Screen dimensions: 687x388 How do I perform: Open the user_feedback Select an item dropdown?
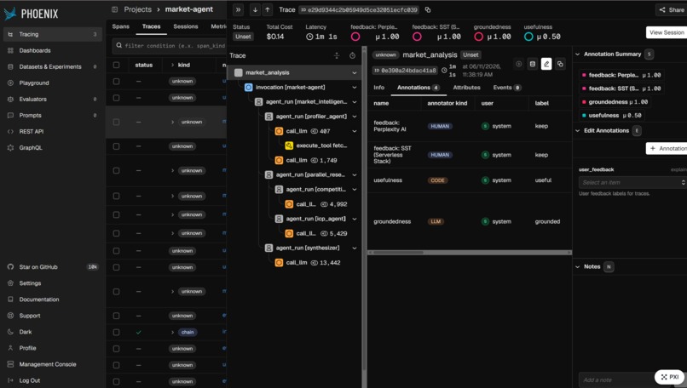tap(632, 182)
